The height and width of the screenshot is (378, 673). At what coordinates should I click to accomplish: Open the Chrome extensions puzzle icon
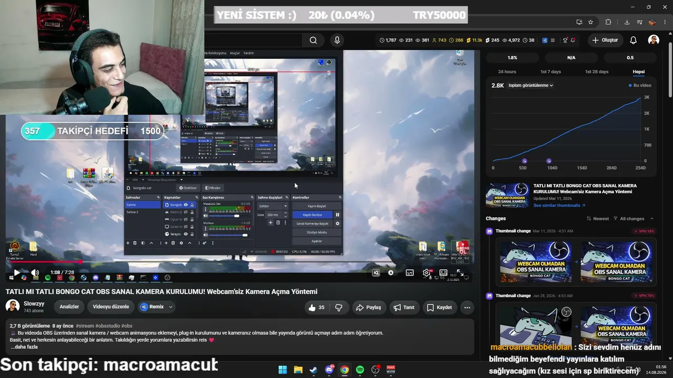click(608, 22)
